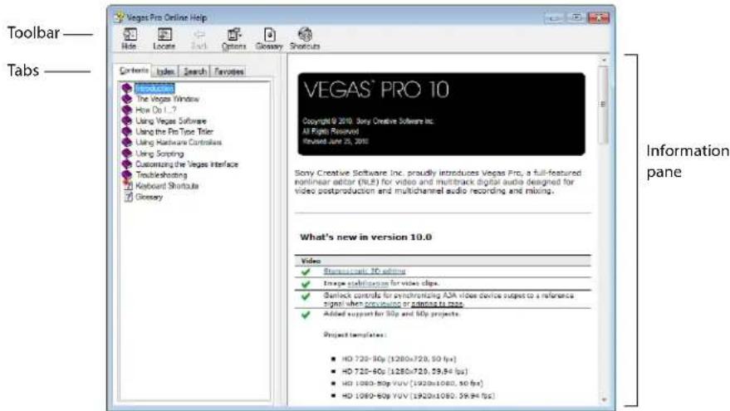Click the HD 1080-60p YUV template entry
Image resolution: width=730 pixels, height=411 pixels.
[x=418, y=396]
